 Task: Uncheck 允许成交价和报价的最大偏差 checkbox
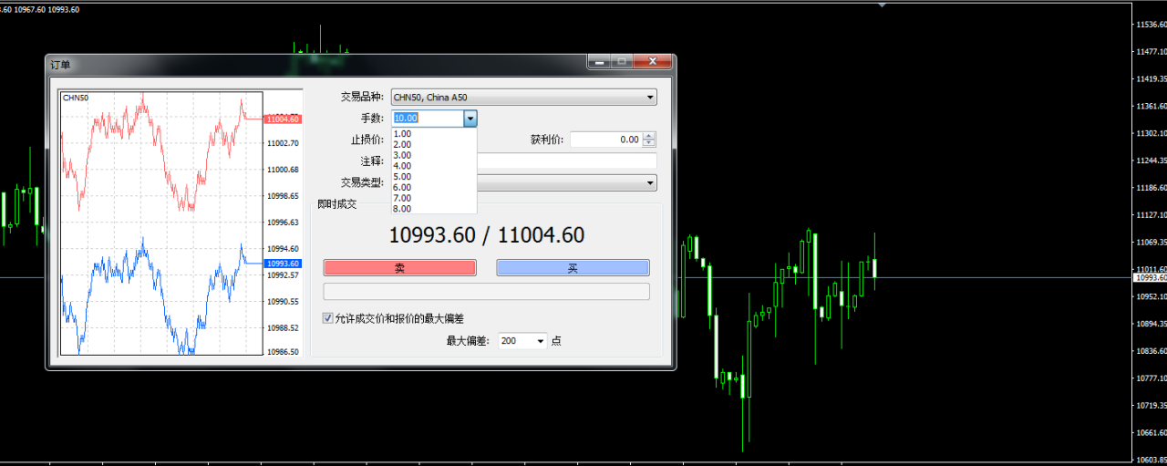tap(328, 319)
